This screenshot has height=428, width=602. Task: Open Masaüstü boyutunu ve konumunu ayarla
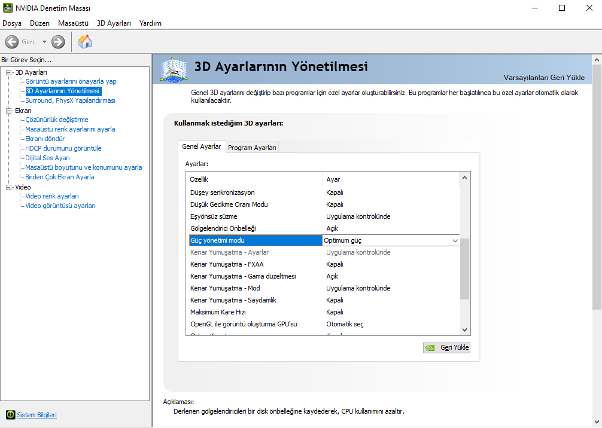pyautogui.click(x=84, y=167)
